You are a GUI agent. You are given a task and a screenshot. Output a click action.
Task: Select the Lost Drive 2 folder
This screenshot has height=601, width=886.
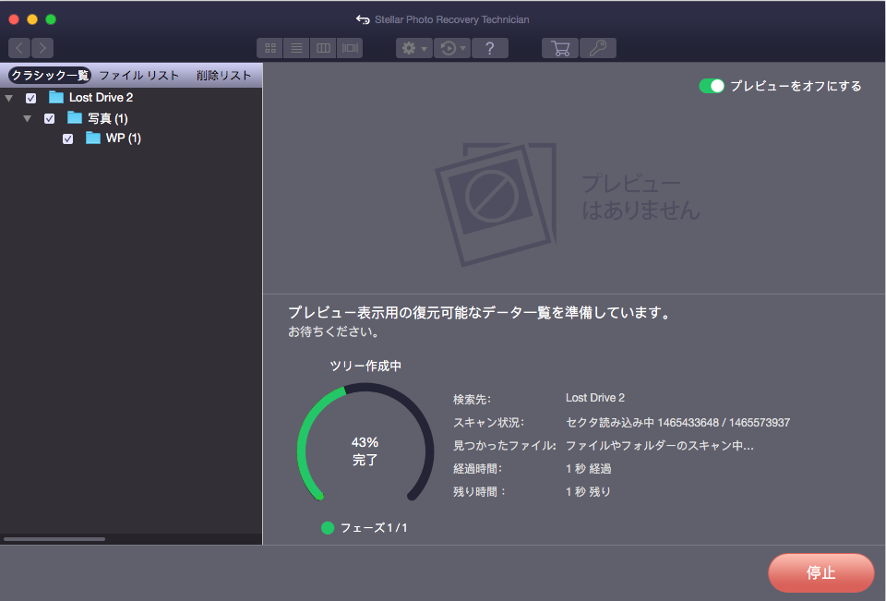pos(101,97)
